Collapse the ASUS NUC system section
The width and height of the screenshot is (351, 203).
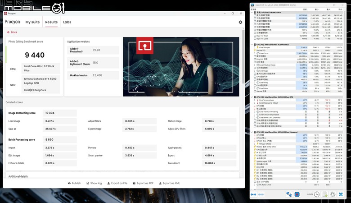[252, 12]
